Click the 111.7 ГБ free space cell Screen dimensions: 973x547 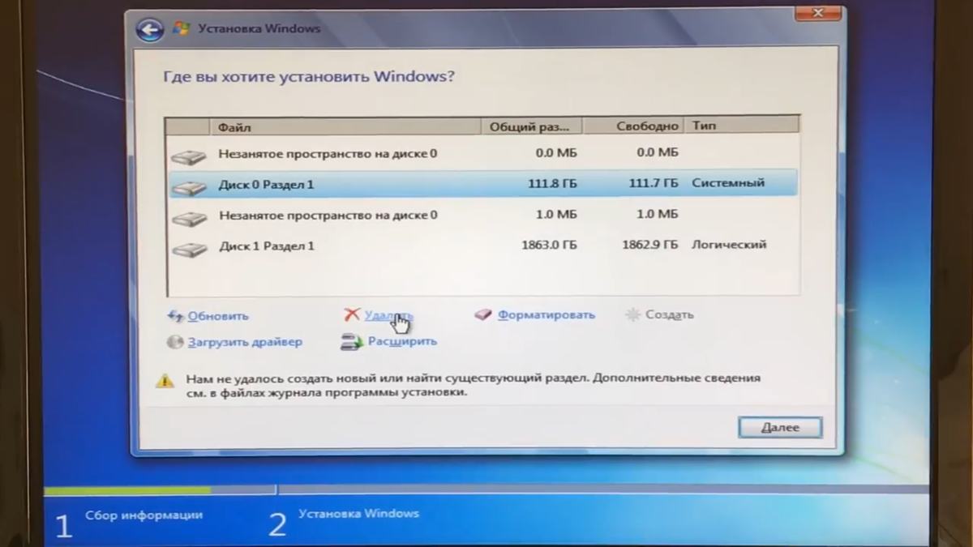[654, 184]
